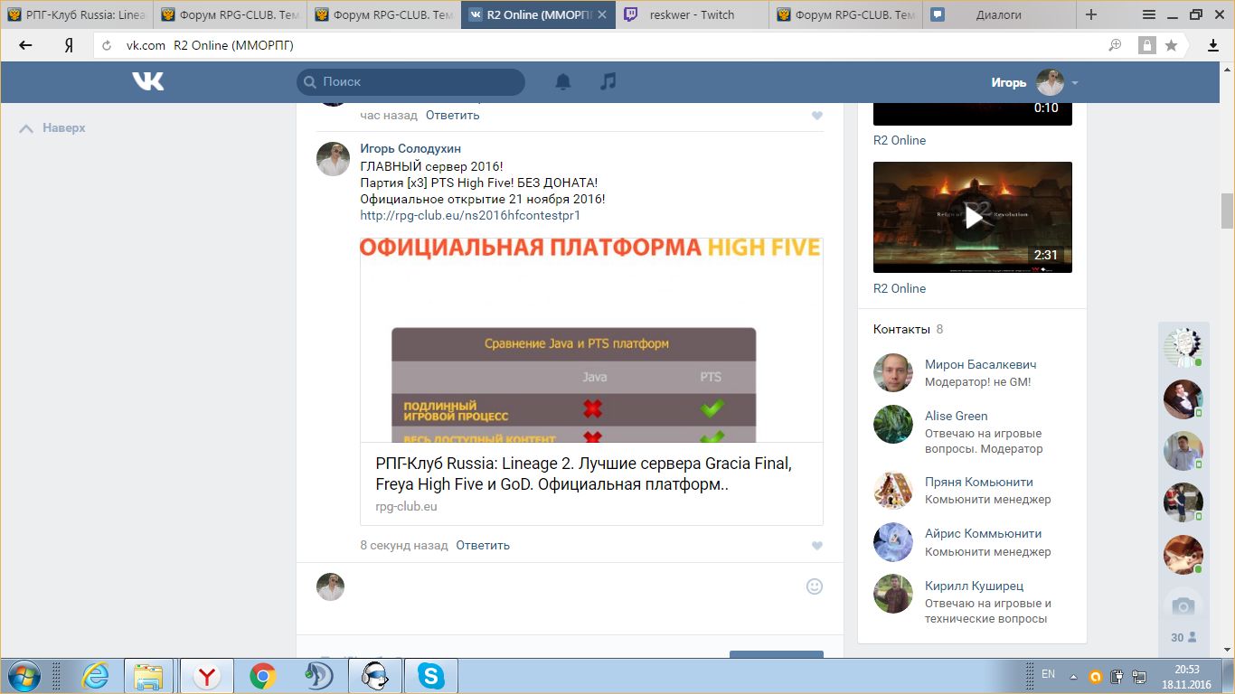Bookmark page with star icon
Viewport: 1235px width, 694px height.
click(x=1172, y=45)
